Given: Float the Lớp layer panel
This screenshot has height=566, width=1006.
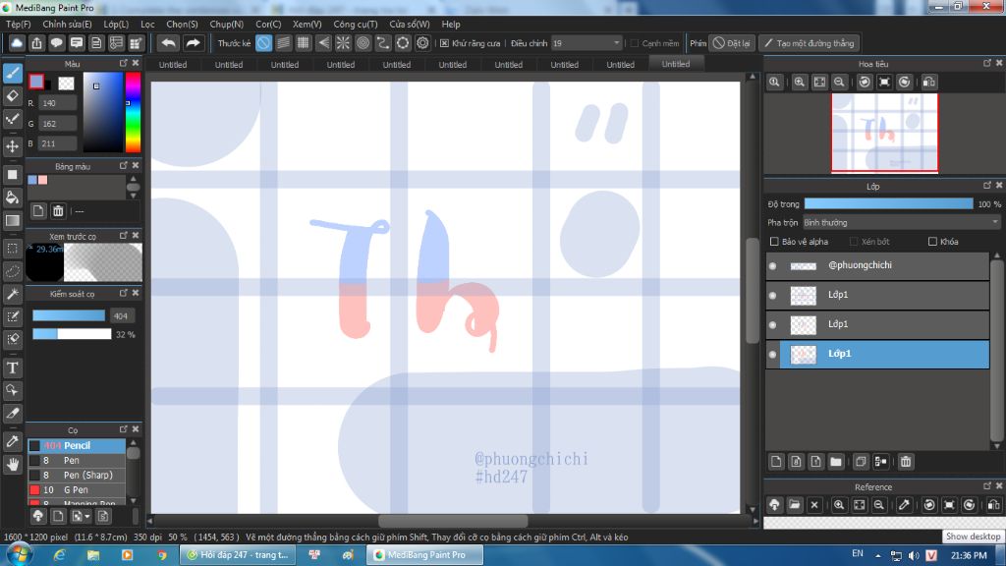Looking at the screenshot, I should [x=986, y=186].
